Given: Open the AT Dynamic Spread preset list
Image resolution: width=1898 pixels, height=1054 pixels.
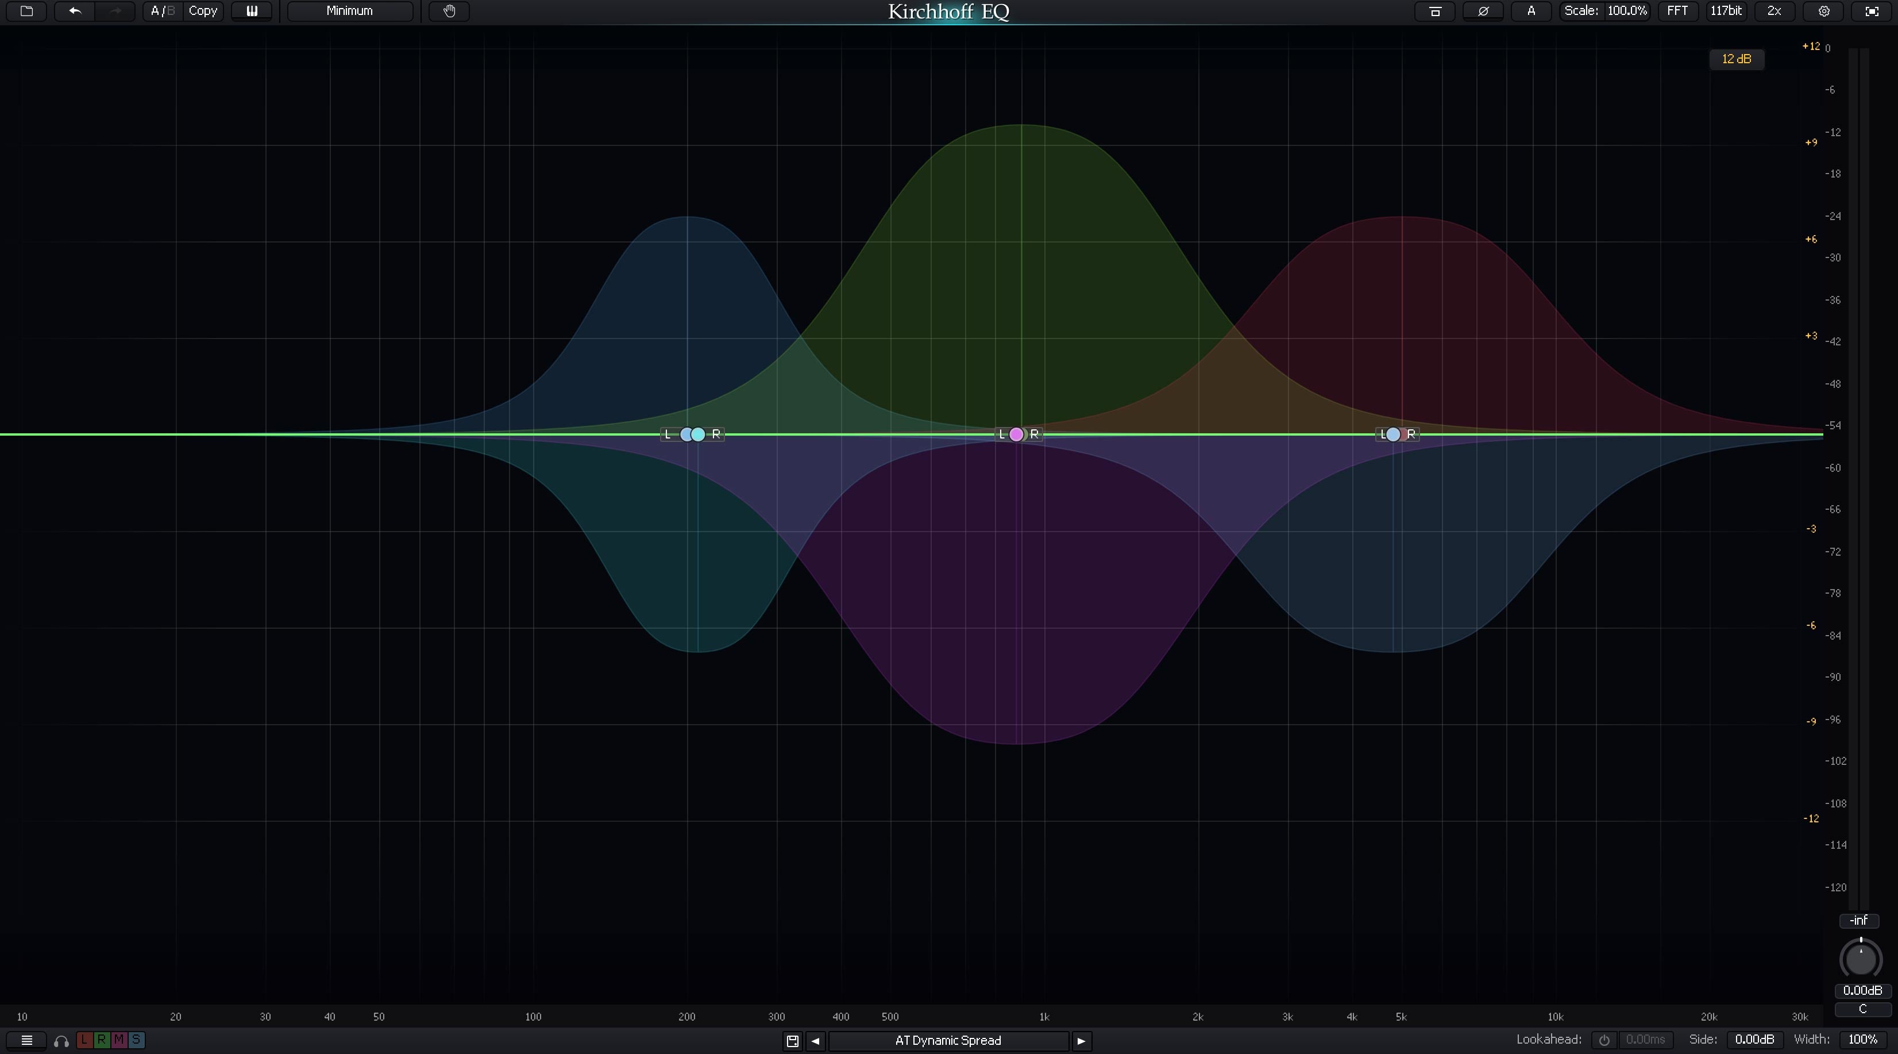Looking at the screenshot, I should click(947, 1041).
